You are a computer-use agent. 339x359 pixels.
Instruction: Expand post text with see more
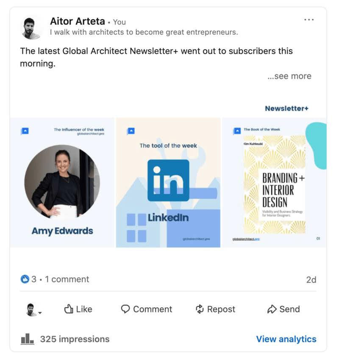pos(289,76)
